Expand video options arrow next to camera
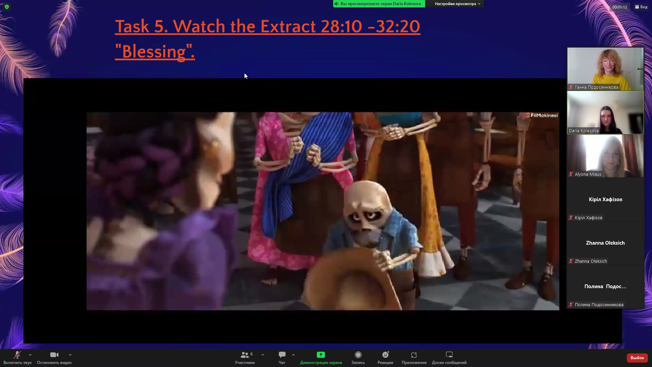Image resolution: width=652 pixels, height=367 pixels. click(x=70, y=355)
